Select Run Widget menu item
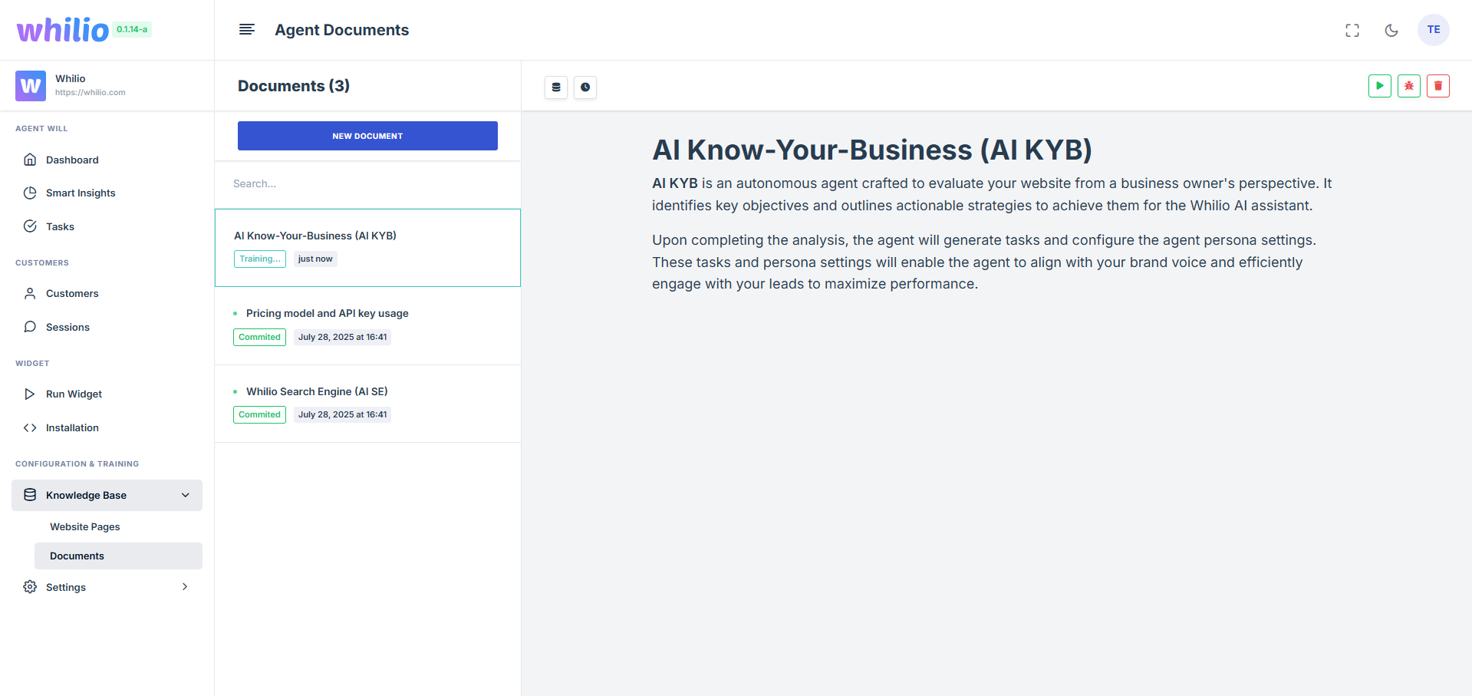Image resolution: width=1472 pixels, height=696 pixels. 107,394
